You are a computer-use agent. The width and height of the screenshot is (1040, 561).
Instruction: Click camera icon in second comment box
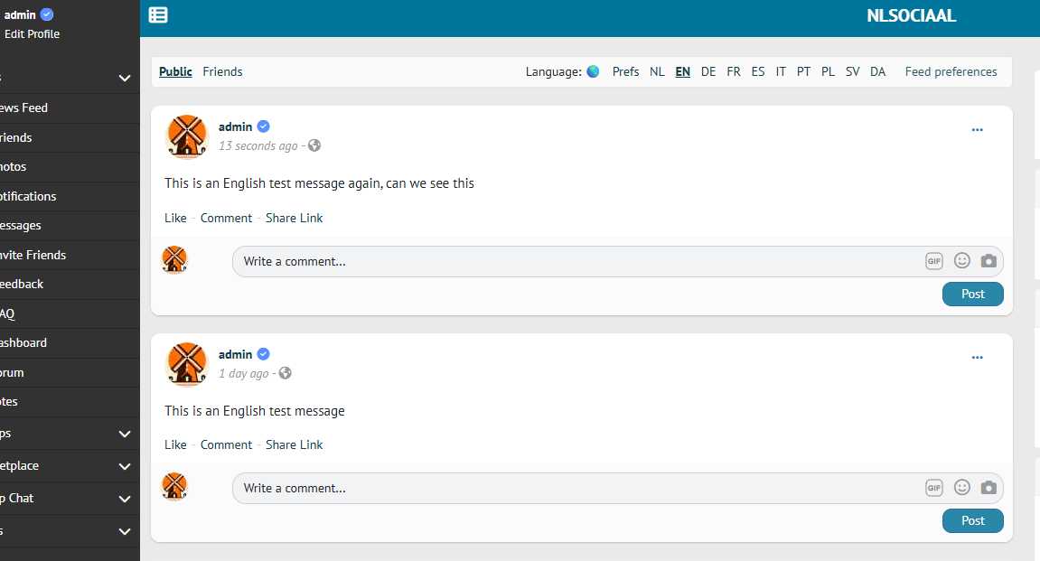click(988, 488)
